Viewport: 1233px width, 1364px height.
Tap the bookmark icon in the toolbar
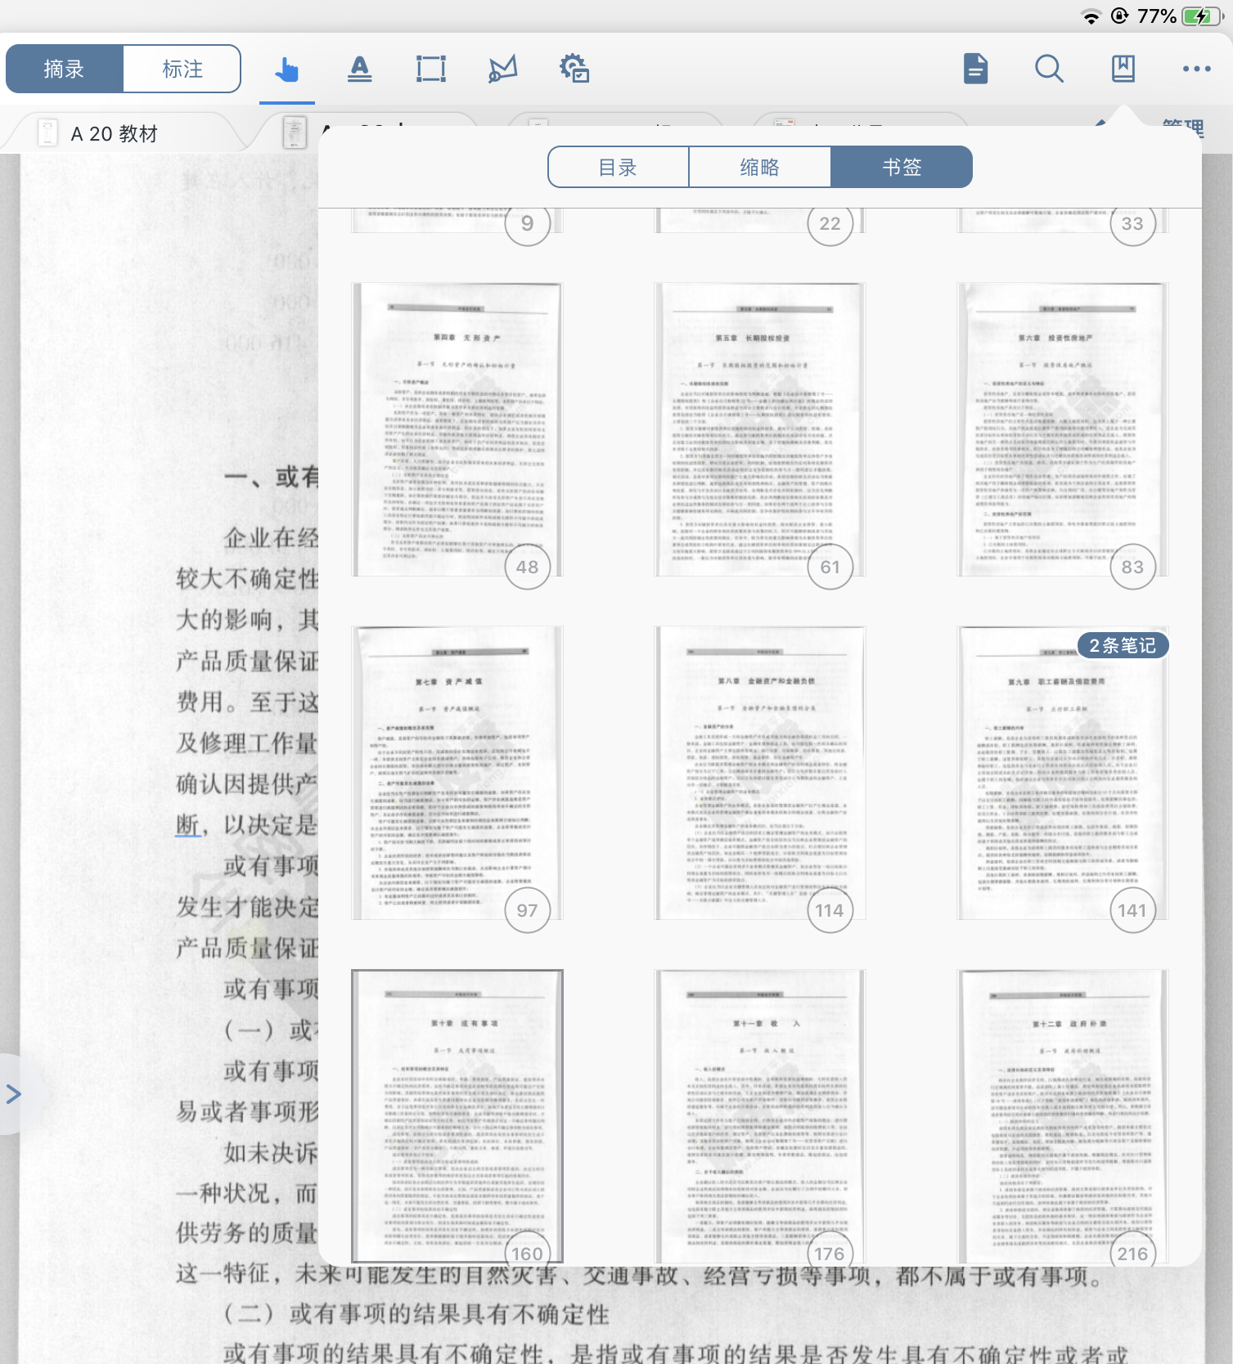(1123, 70)
